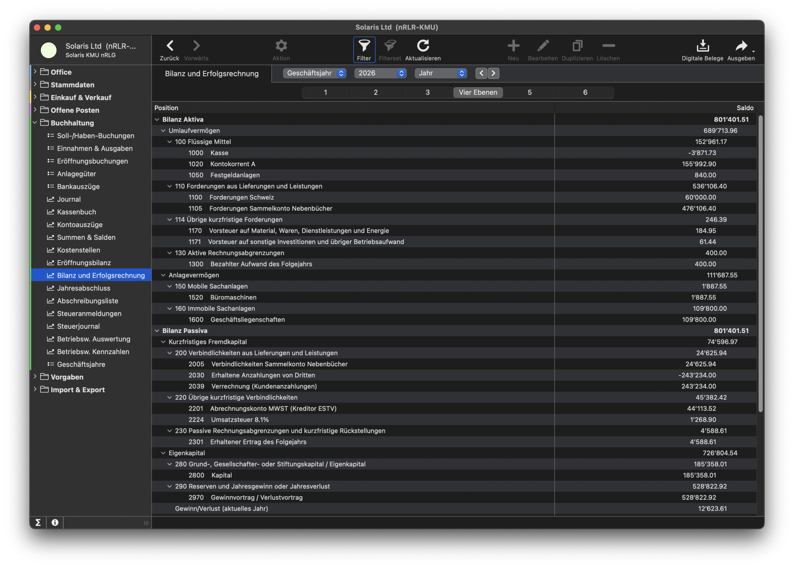Click the vertical scrollbar of the table
Viewport: 794px width, 568px height.
(x=760, y=263)
